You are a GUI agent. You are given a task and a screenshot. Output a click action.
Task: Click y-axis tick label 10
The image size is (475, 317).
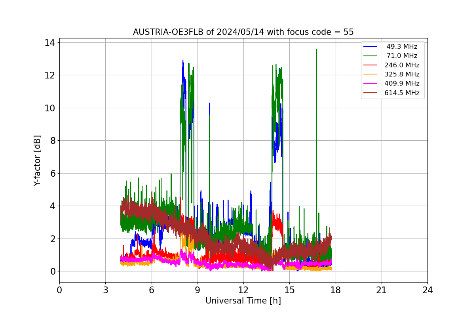[51, 108]
